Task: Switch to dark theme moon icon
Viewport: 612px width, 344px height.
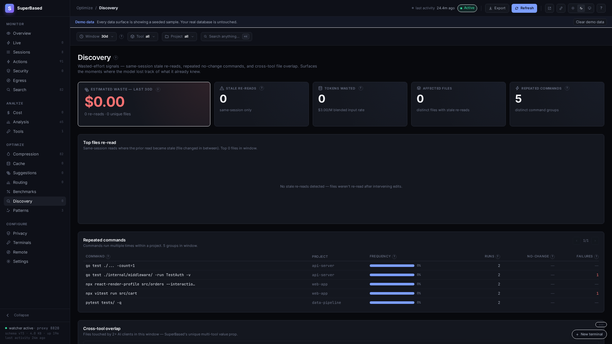Action: tap(581, 8)
